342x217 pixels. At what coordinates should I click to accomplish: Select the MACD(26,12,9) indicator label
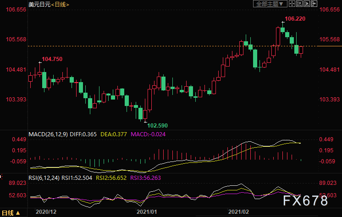coord(48,134)
